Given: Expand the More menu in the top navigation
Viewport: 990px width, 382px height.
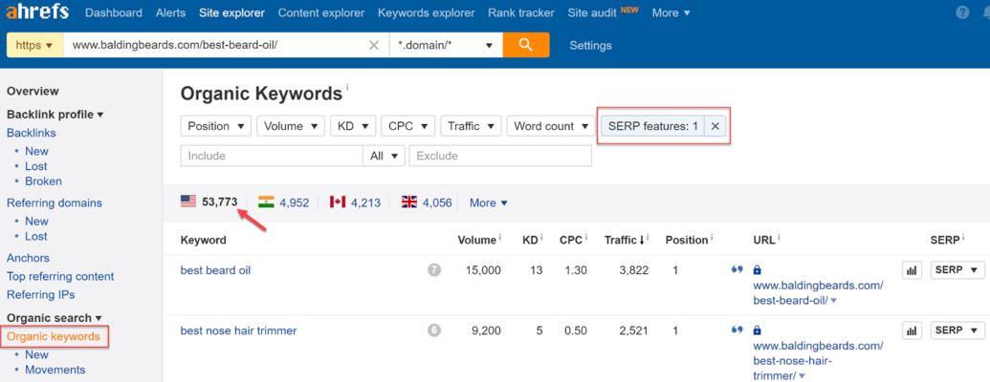Looking at the screenshot, I should tap(671, 12).
